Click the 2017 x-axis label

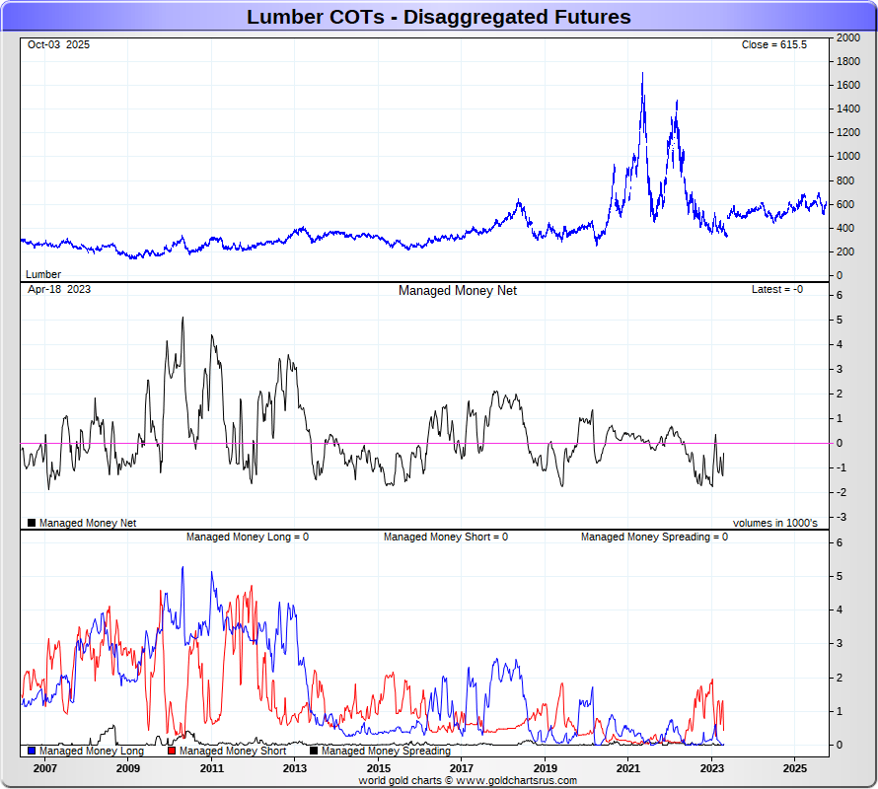click(x=462, y=768)
